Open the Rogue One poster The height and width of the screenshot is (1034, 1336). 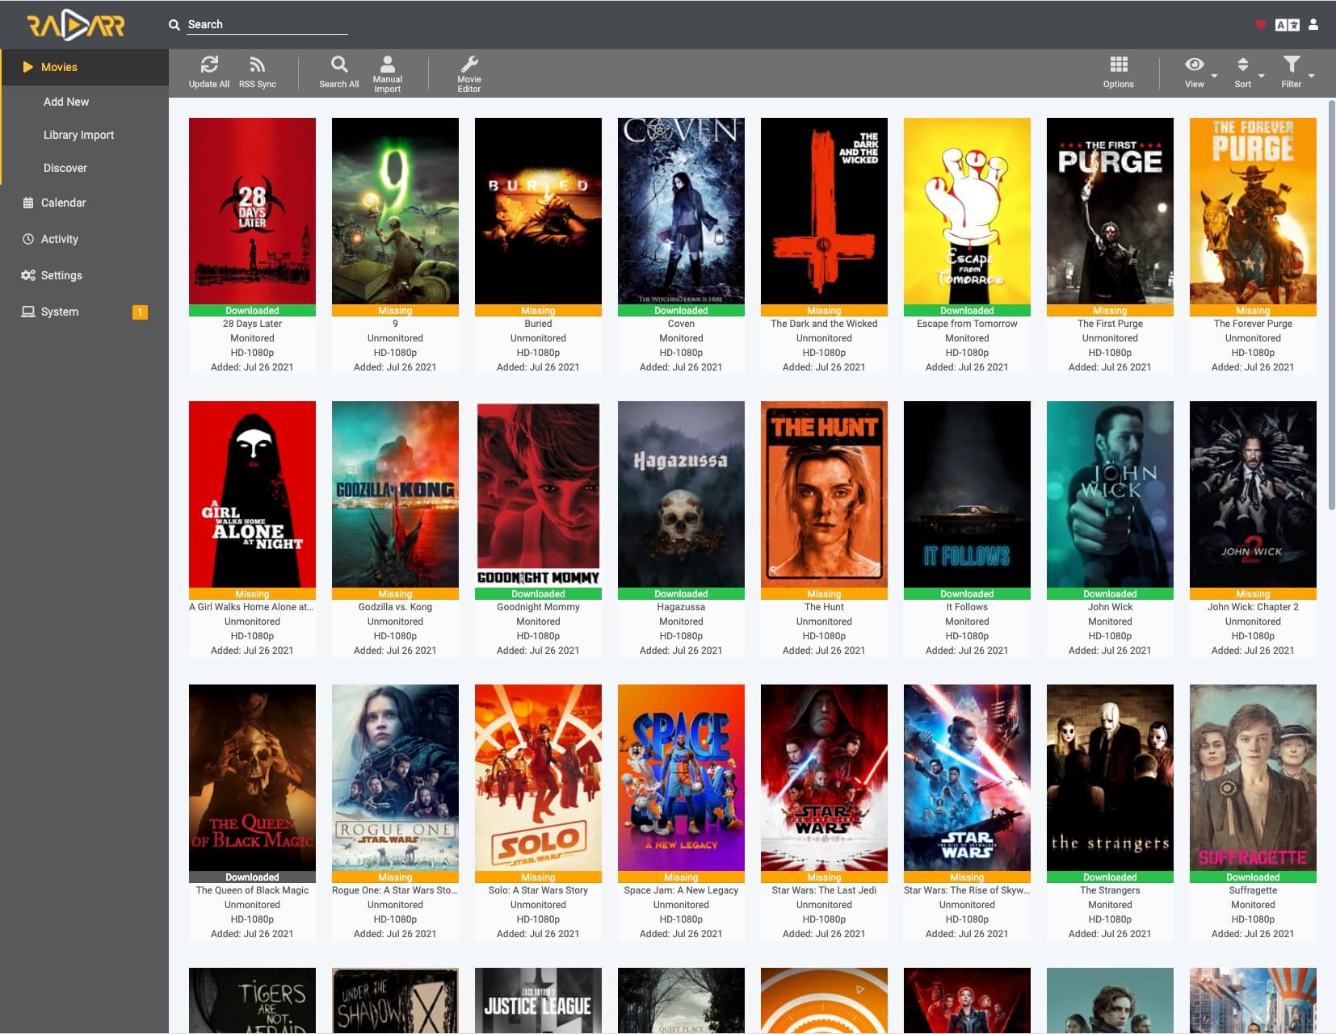coord(395,777)
